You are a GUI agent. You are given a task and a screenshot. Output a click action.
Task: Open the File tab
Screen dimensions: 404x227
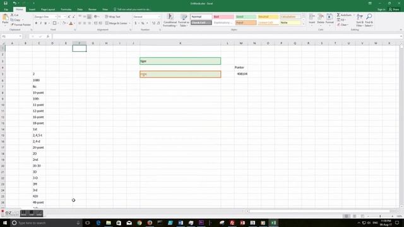tap(6, 9)
